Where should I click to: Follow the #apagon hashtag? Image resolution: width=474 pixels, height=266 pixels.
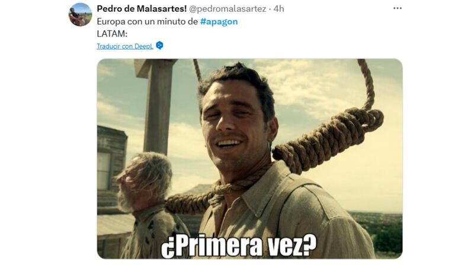[x=219, y=21]
